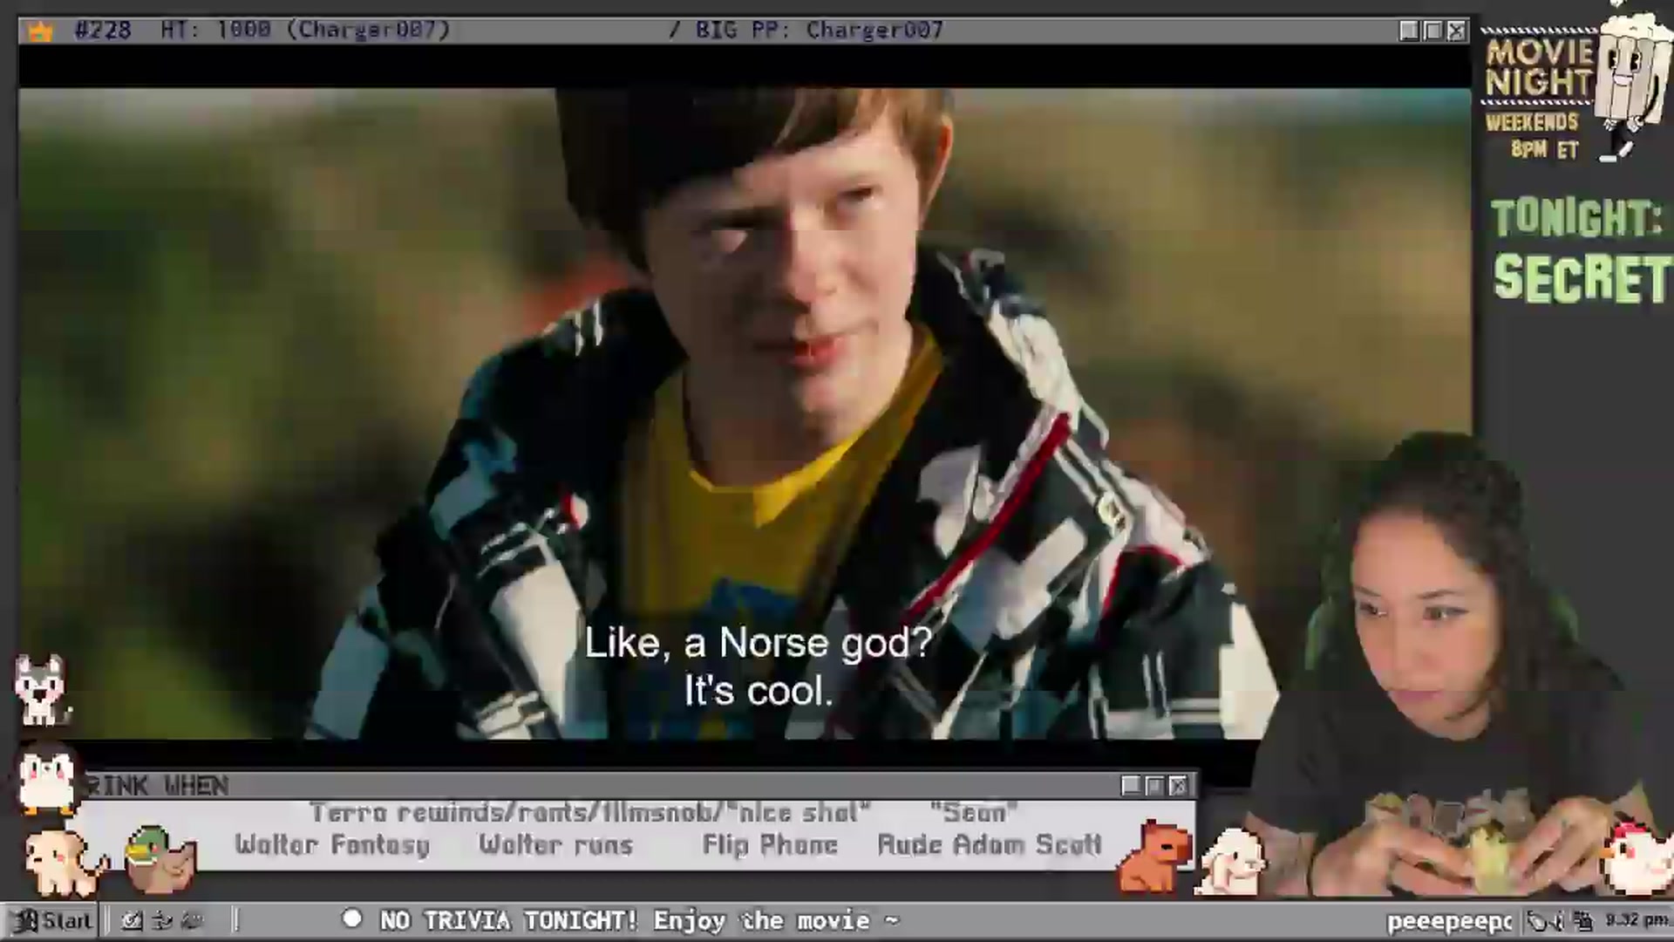Close the video player window
1674x942 pixels.
click(x=1456, y=31)
